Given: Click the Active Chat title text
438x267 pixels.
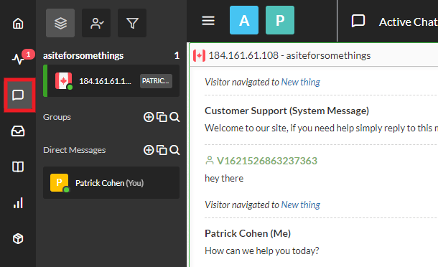Looking at the screenshot, I should click(408, 22).
